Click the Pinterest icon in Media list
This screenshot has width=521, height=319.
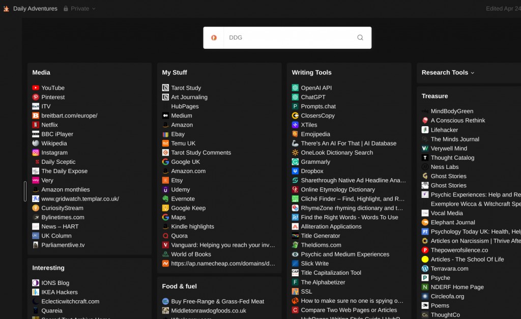(36, 97)
